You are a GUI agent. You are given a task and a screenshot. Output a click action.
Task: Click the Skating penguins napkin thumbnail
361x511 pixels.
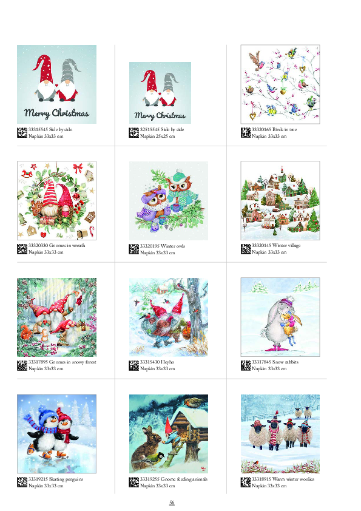56,434
